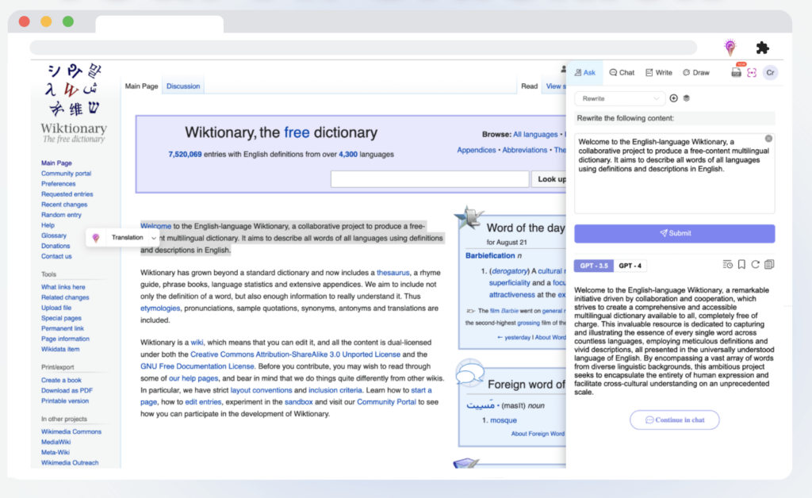Regenerate the AI response

(755, 264)
